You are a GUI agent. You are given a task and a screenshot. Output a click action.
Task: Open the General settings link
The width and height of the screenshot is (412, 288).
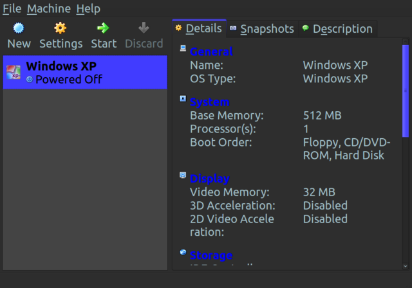pos(211,51)
